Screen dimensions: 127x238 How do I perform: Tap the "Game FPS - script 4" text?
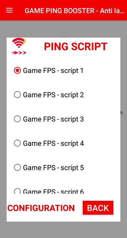coord(53,143)
